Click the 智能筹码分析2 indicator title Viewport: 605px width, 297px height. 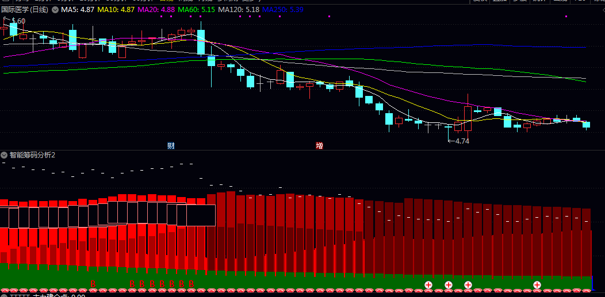click(32, 155)
